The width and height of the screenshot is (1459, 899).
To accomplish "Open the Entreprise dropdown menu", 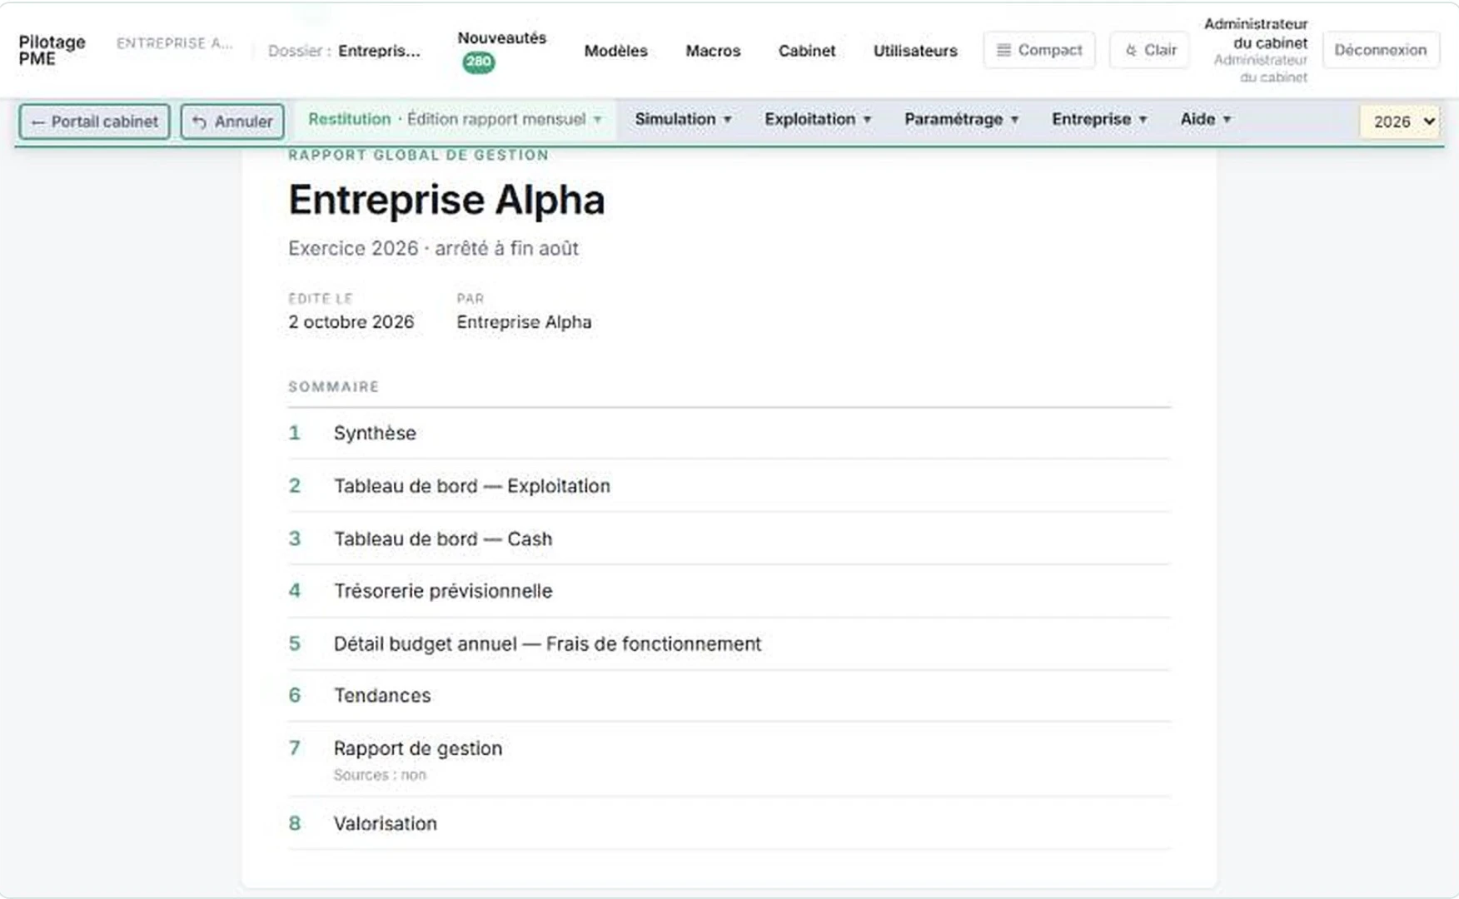I will [1099, 119].
